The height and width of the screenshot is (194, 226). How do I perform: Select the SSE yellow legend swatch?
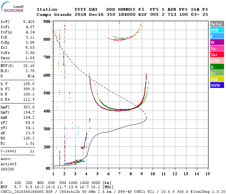point(217,79)
